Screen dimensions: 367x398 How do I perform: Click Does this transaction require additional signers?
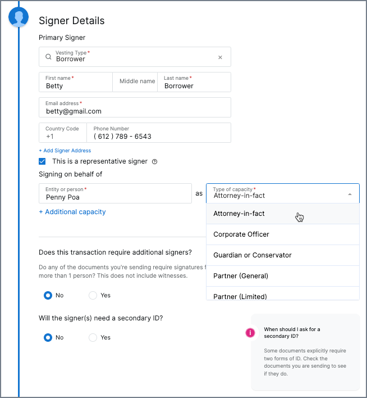point(116,252)
